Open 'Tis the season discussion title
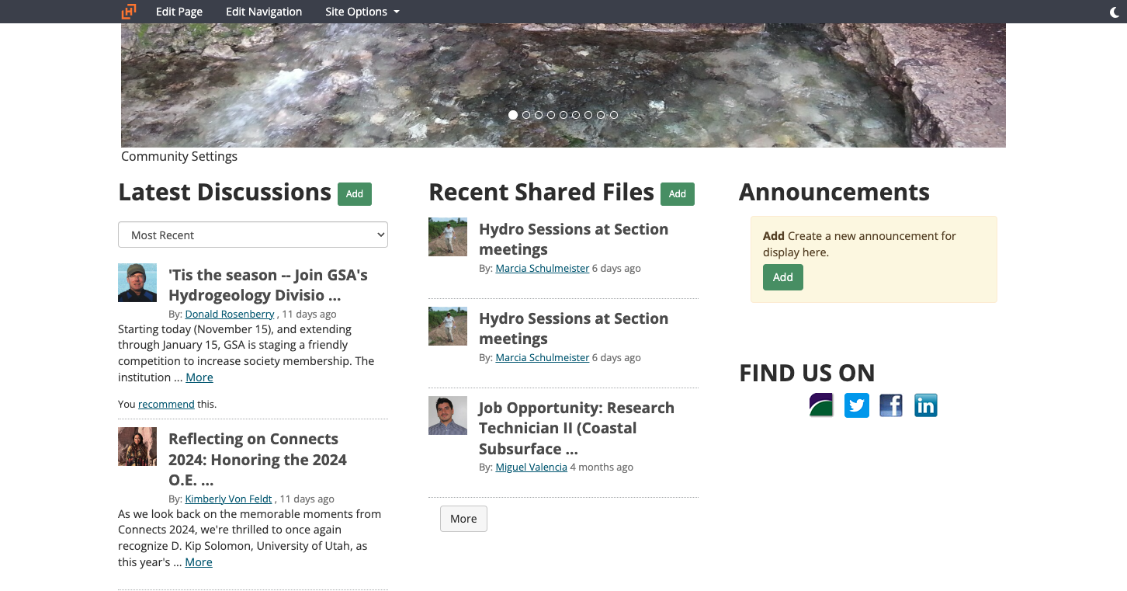 click(x=268, y=285)
